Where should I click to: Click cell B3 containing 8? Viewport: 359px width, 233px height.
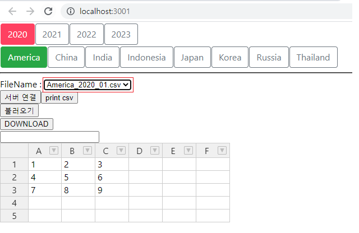[x=79, y=190]
